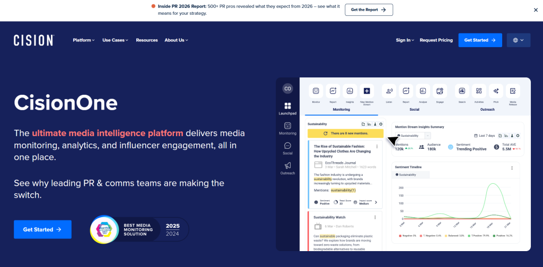
Task: Click the CO avatar in dashboard sidebar
Action: point(287,88)
